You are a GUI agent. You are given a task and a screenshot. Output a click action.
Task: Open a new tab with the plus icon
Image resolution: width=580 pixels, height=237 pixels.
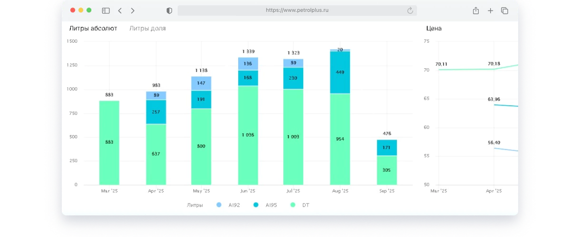coord(491,10)
